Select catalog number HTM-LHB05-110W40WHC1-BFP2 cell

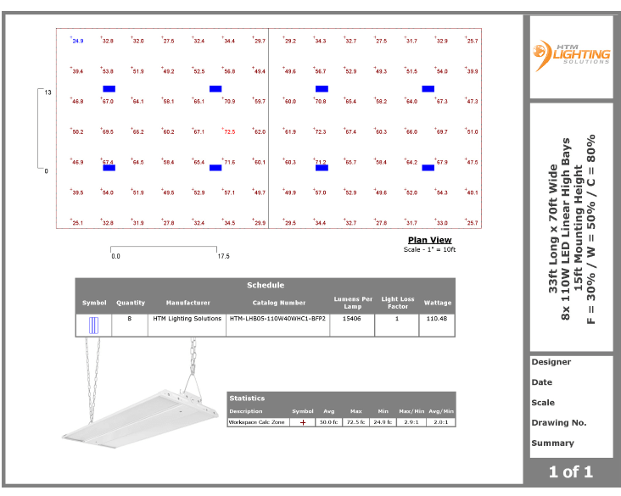coord(277,319)
